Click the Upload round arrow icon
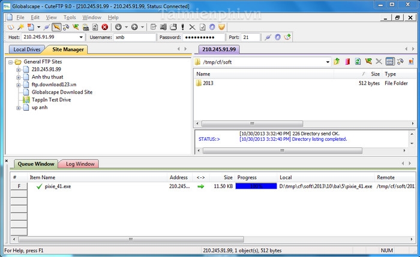Viewport: 420px width, 257px height. [x=134, y=27]
